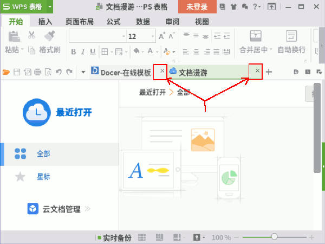Screen dimensions: 325x244
Task: Click the zoom slider handle
Action: pyautogui.click(x=275, y=237)
